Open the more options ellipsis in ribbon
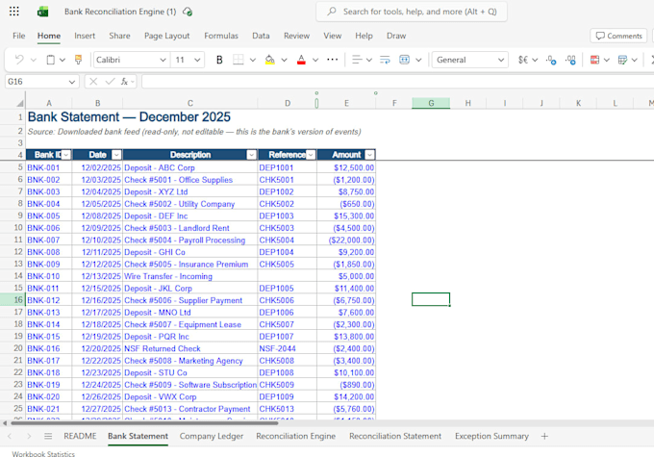The image size is (654, 457). (x=333, y=60)
